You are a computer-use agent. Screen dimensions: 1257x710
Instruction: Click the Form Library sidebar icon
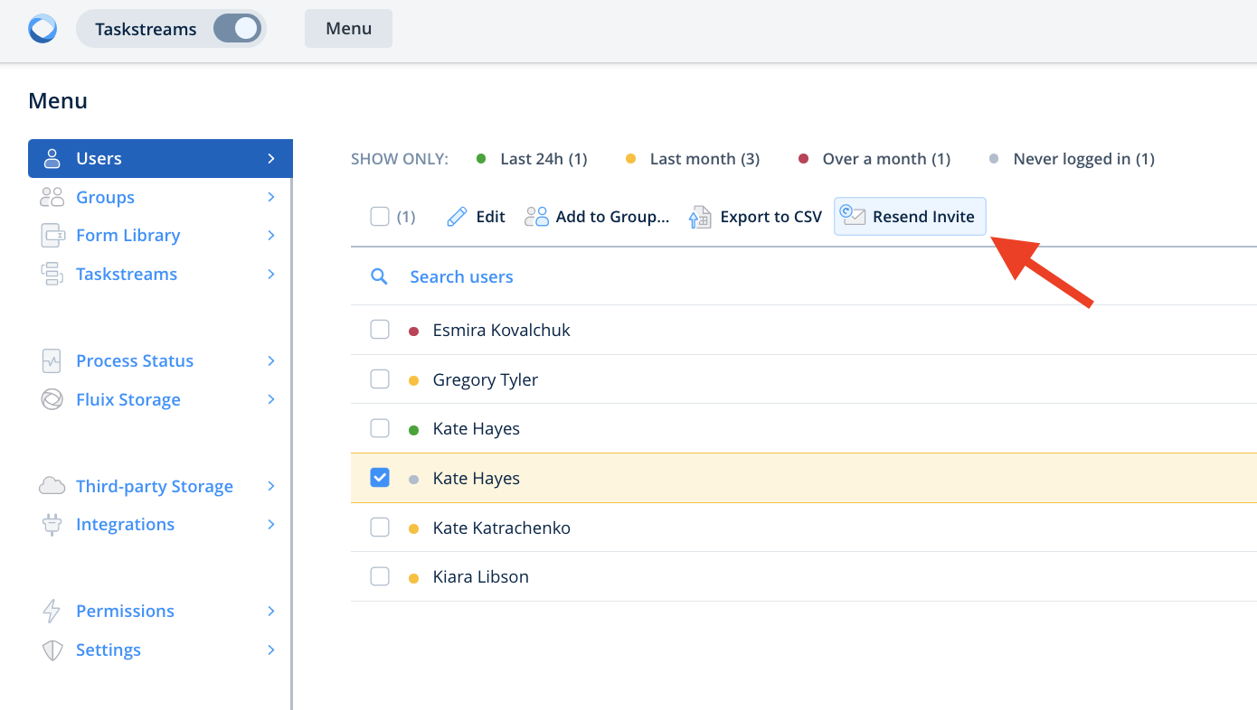[52, 236]
